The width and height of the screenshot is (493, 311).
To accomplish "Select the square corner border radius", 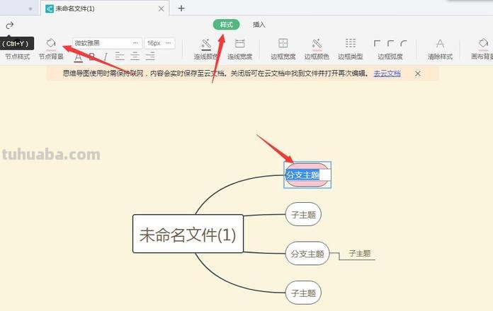I will pos(377,43).
